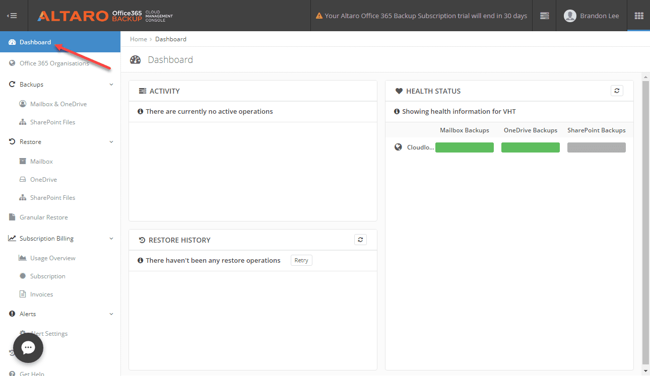Viewport: 650px width, 376px height.
Task: Collapse the Restore menu section
Action: point(111,142)
